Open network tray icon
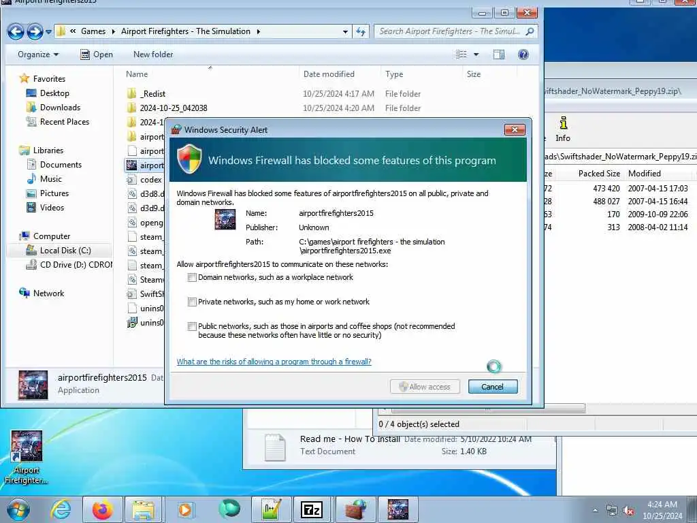The height and width of the screenshot is (523, 697). (x=612, y=511)
